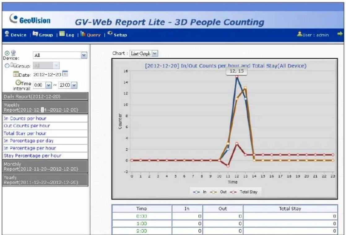Screen dimensions: 346x235
Task: Click the Query bar-chart icon
Action: 83,34
